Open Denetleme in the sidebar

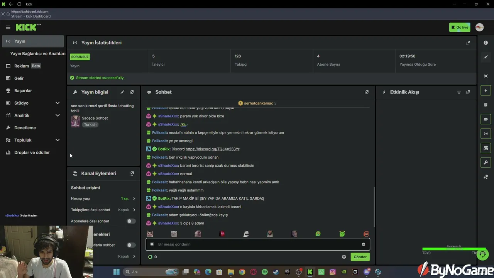click(x=33, y=128)
